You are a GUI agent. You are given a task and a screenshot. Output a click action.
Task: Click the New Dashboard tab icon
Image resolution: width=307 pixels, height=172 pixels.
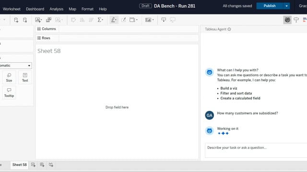pos(42,165)
